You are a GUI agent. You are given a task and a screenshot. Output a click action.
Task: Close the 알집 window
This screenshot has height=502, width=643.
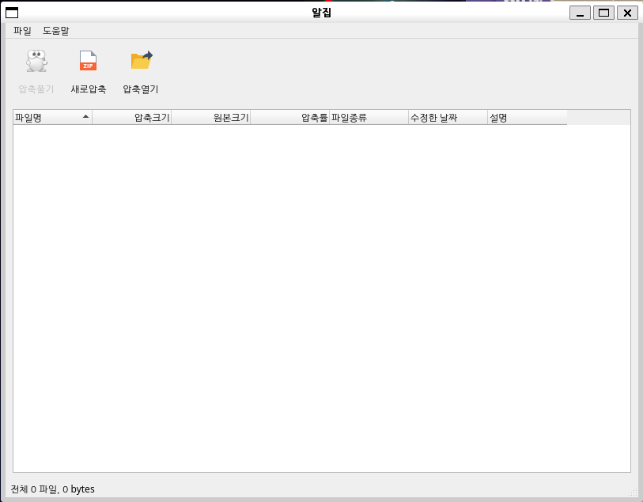point(627,13)
